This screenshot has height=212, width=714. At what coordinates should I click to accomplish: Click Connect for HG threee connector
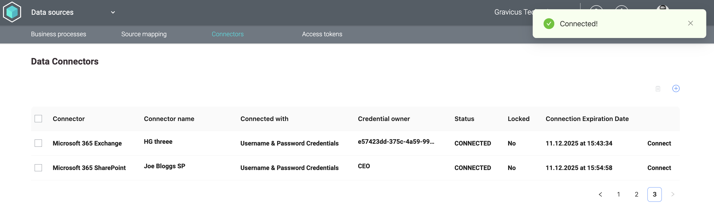pyautogui.click(x=659, y=143)
